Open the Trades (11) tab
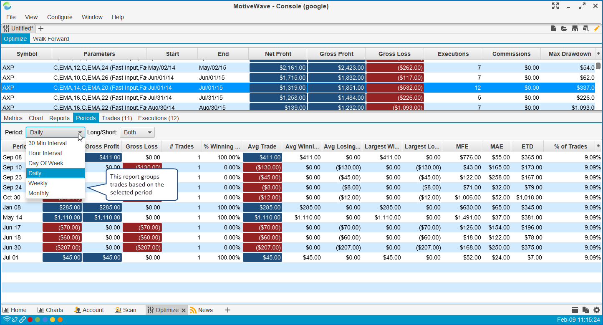The image size is (603, 325). 117,118
